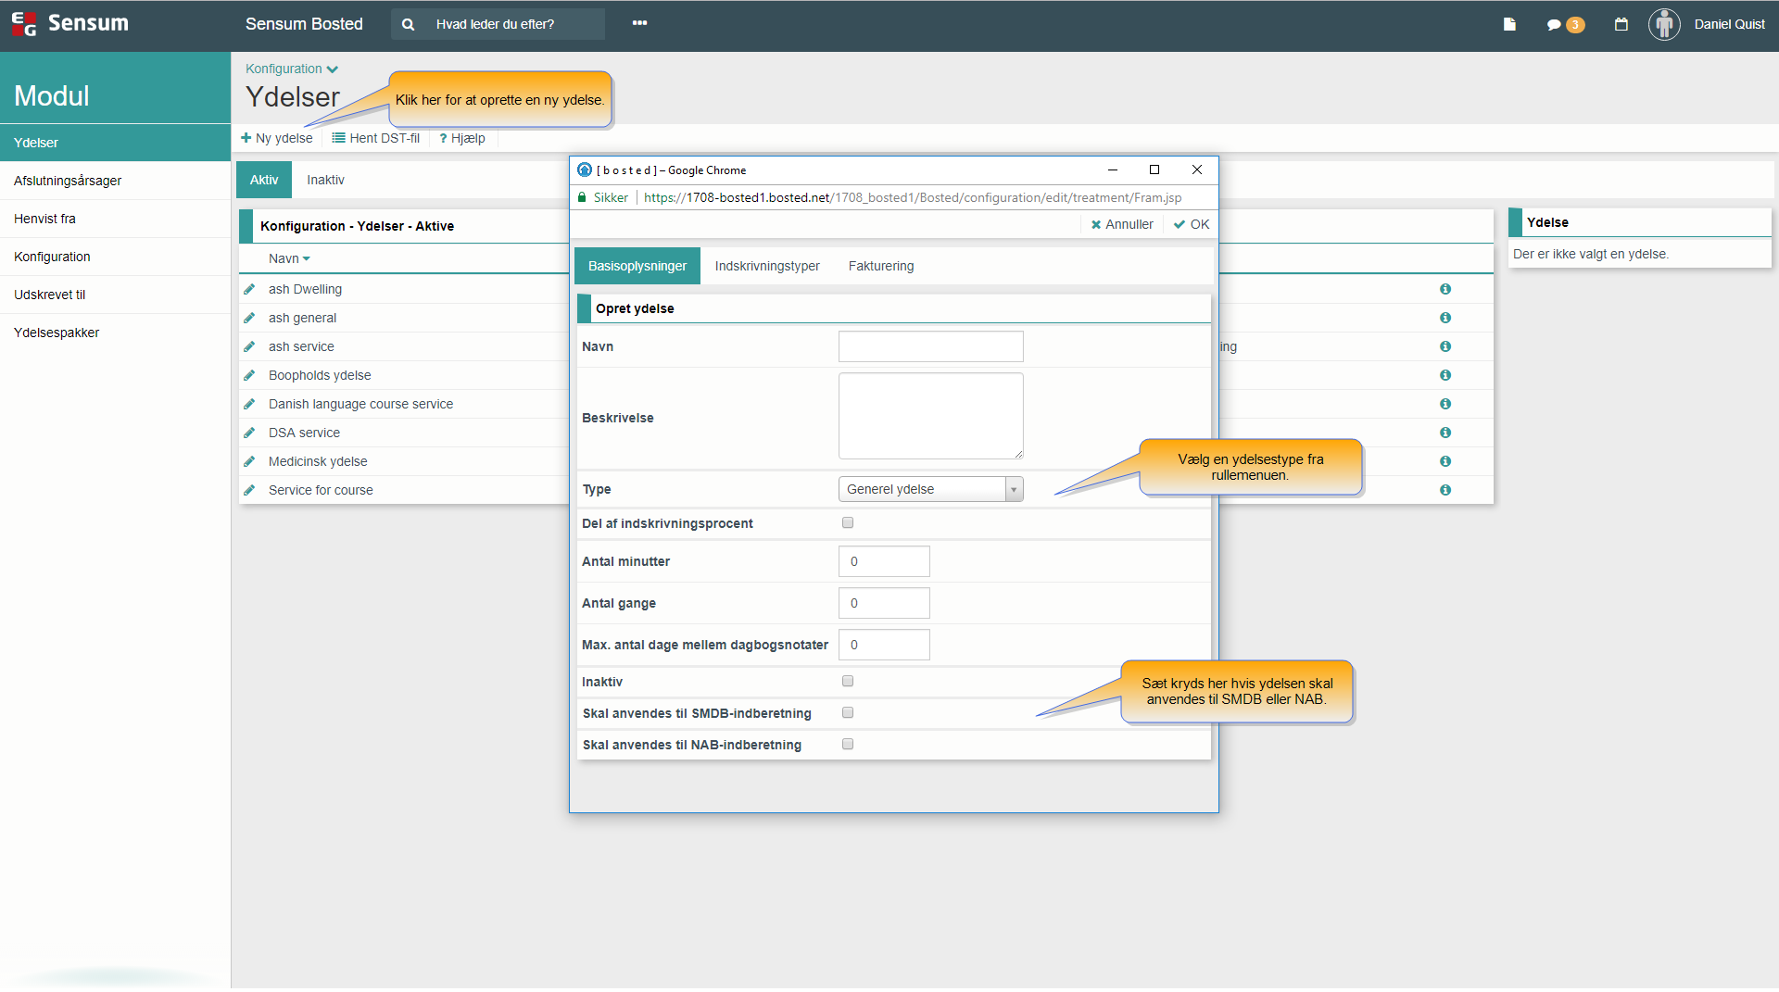Click the notification badge showing 3
1779x992 pixels.
click(1574, 25)
